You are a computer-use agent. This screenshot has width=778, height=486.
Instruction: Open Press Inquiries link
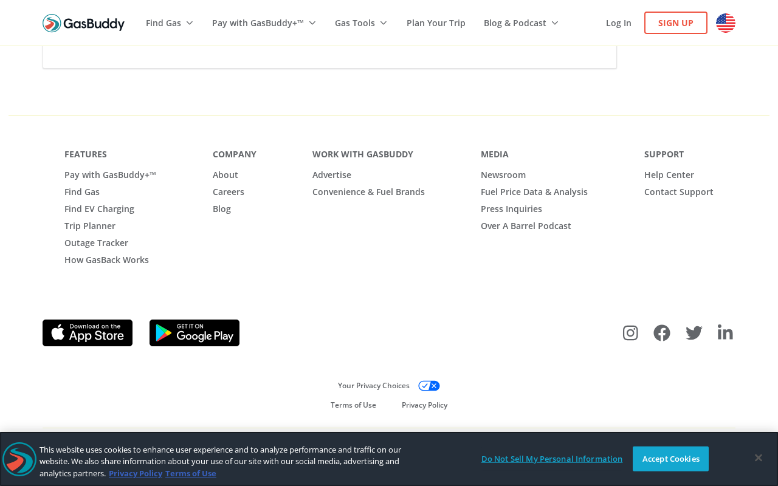[511, 209]
